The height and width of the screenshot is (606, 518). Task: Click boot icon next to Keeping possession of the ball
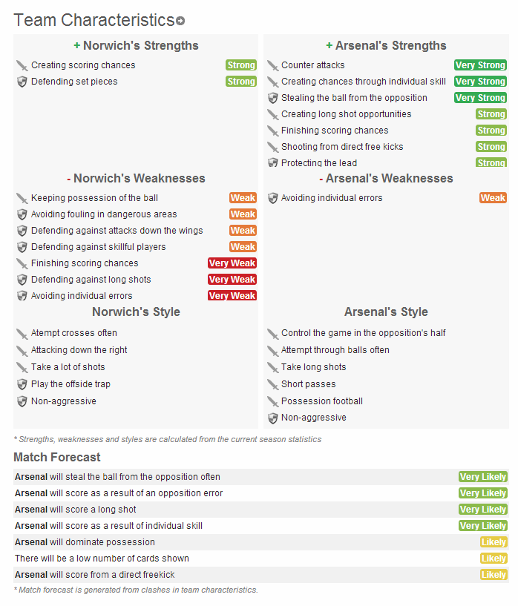[x=22, y=198]
